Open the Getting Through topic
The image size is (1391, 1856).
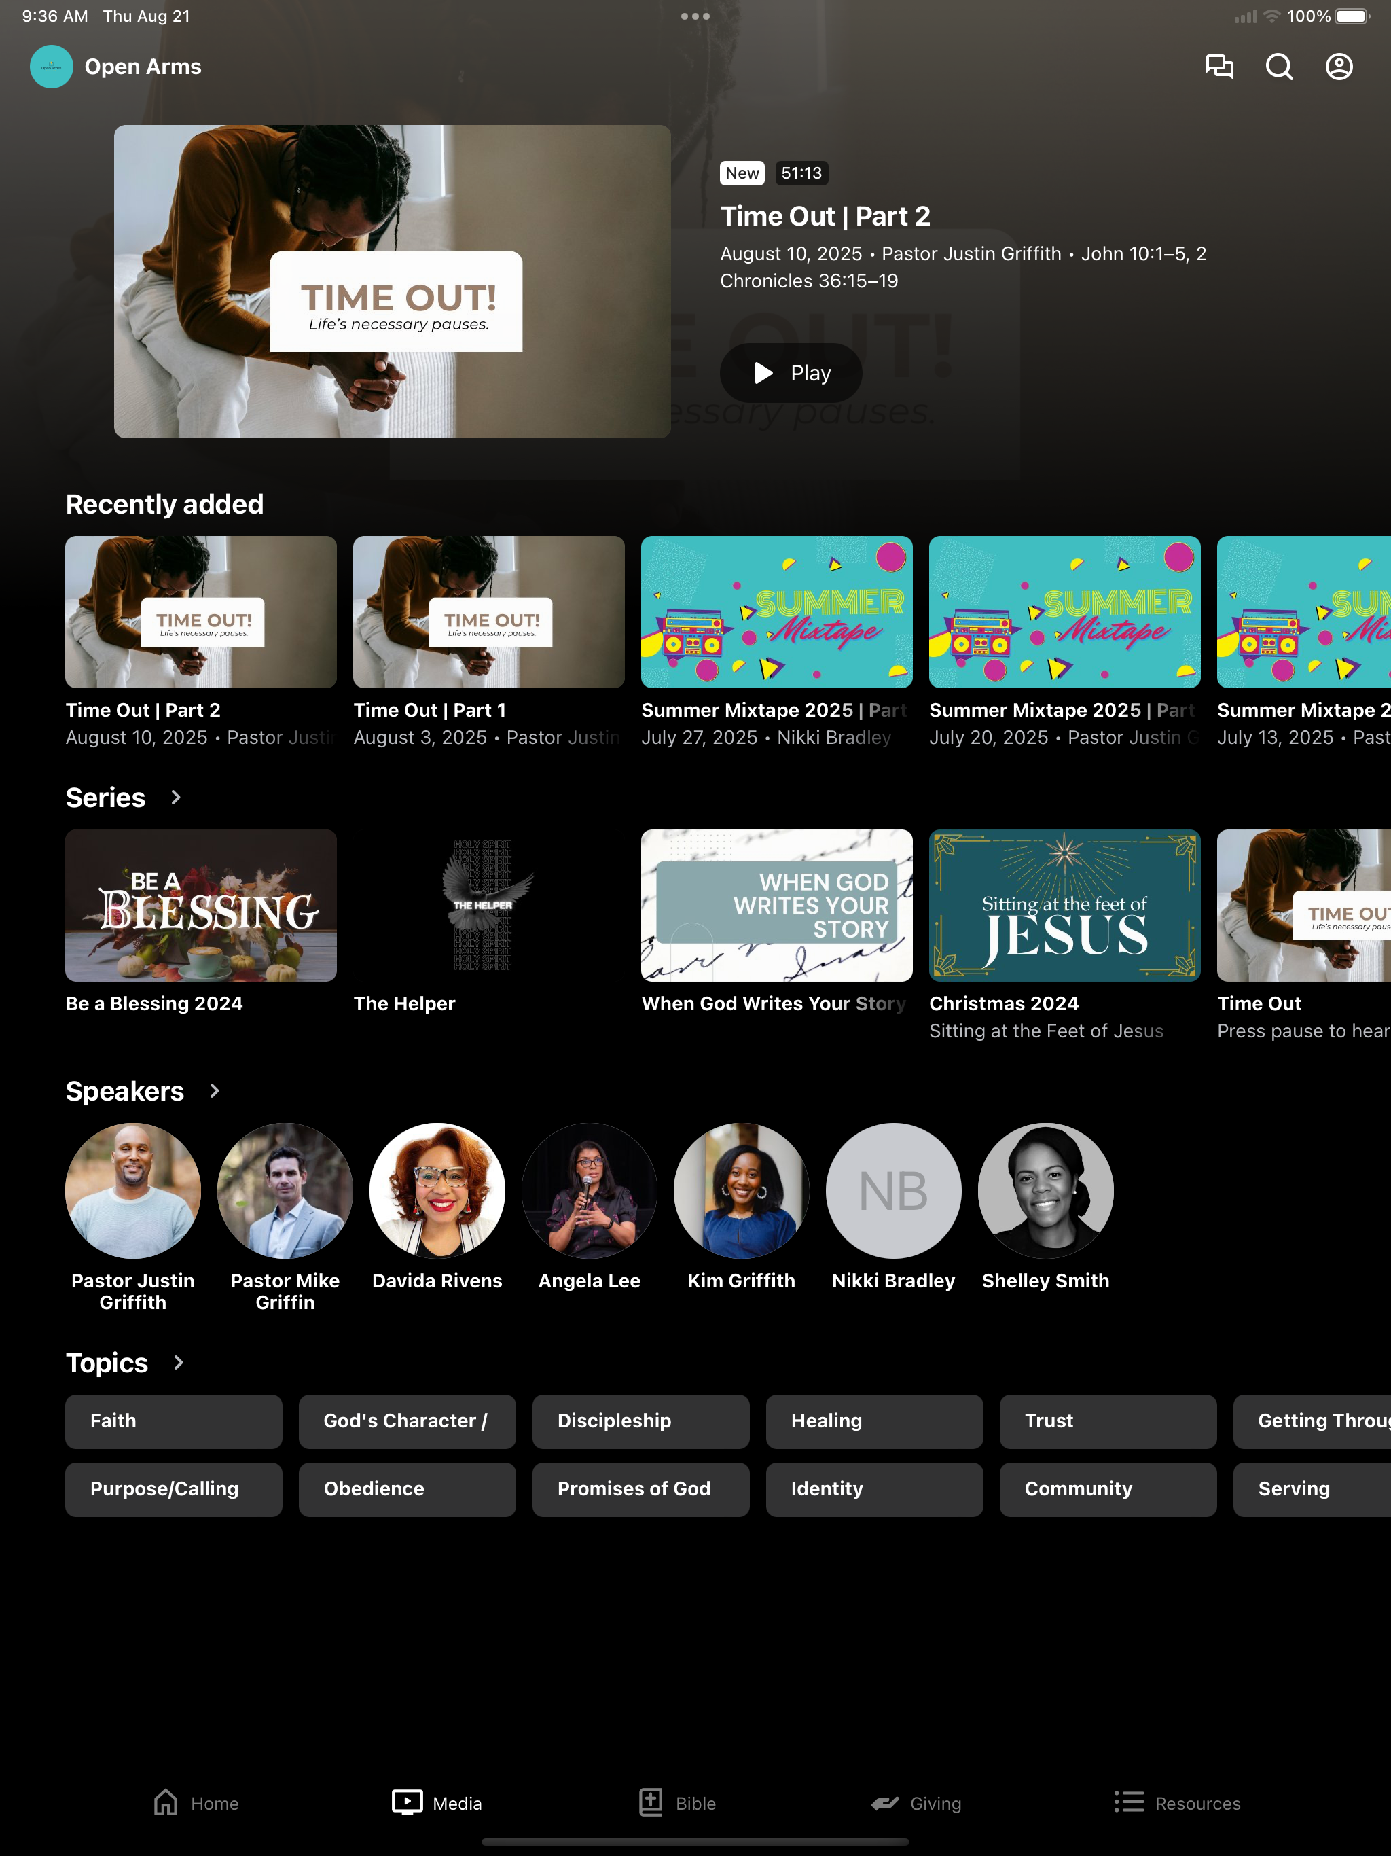(x=1312, y=1421)
